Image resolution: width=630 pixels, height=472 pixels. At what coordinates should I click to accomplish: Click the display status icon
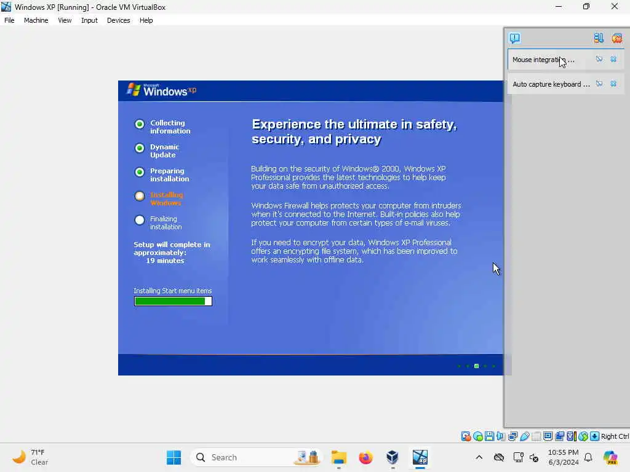point(548,436)
